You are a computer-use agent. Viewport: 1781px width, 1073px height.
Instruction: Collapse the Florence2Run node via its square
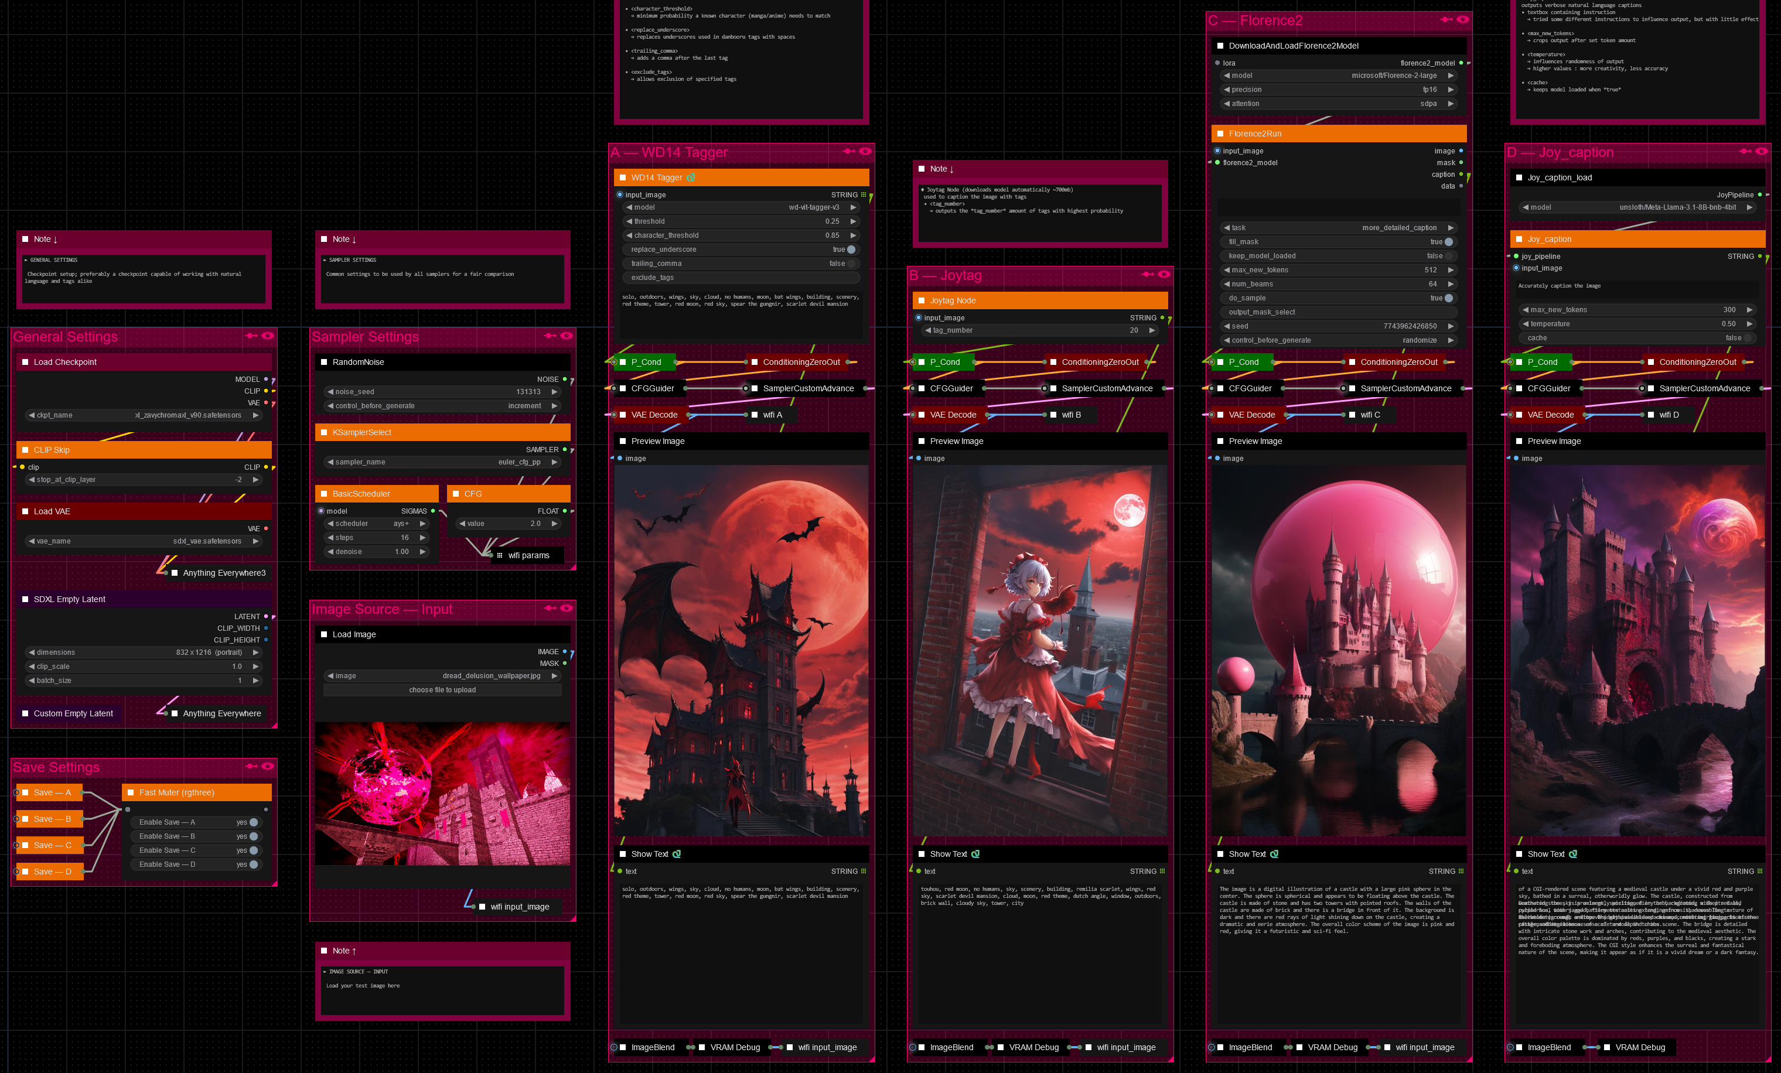1221,134
